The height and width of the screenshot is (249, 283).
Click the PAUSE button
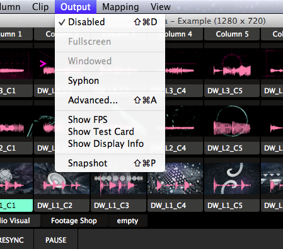click(x=56, y=240)
